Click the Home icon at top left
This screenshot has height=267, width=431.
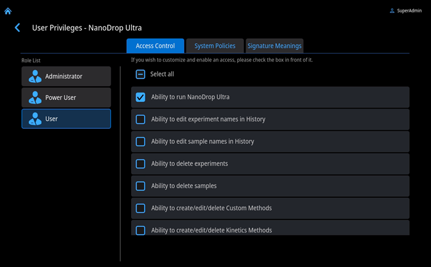[8, 10]
